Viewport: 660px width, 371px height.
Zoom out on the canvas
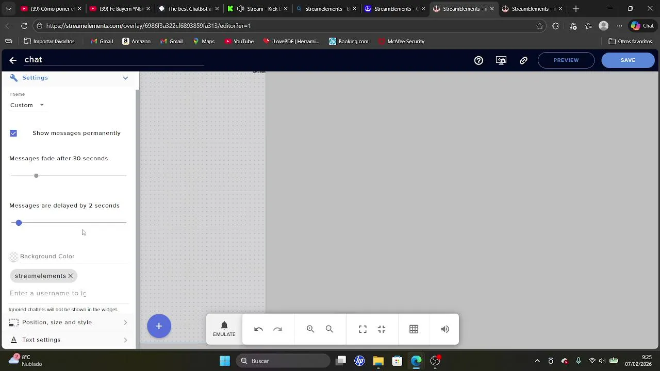pos(329,329)
